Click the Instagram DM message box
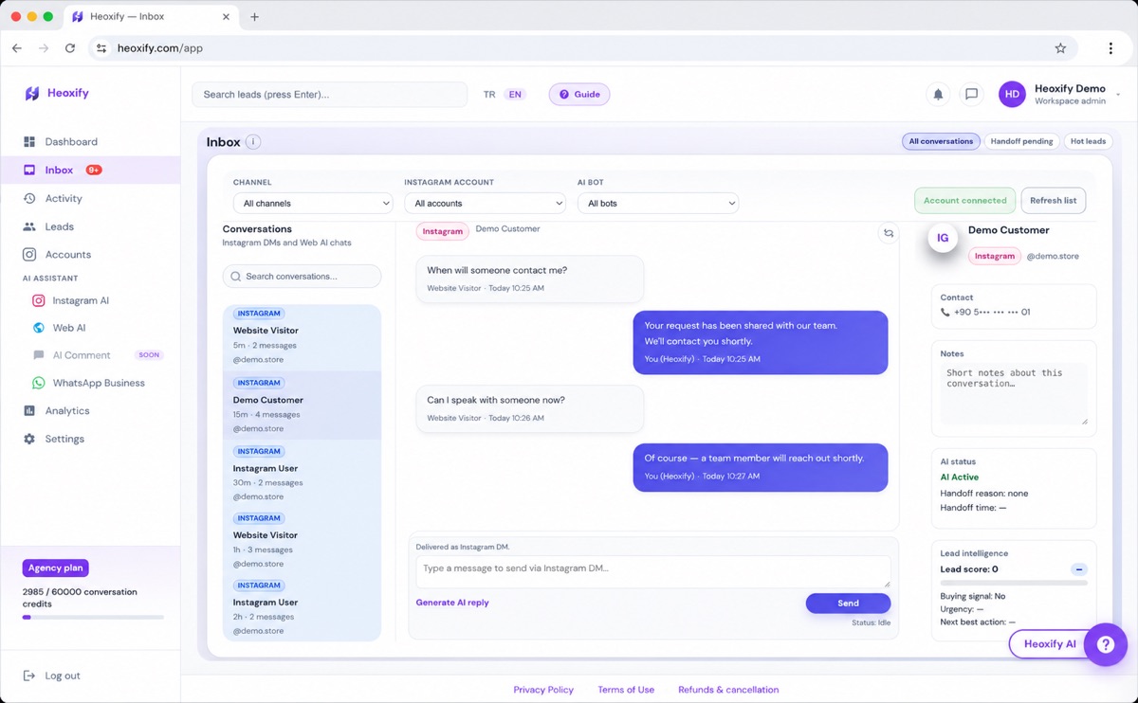This screenshot has height=703, width=1138. tap(653, 571)
